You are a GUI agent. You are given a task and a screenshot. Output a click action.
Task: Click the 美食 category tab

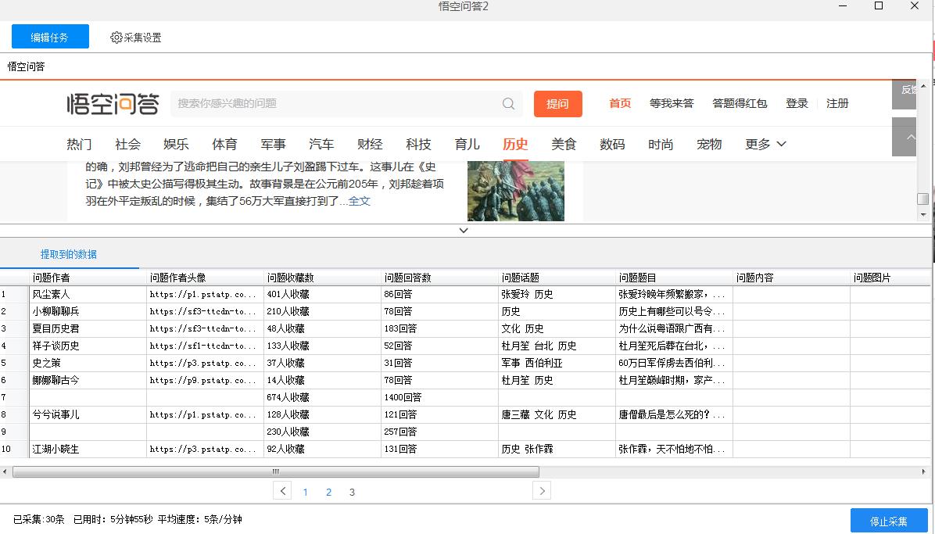click(564, 144)
